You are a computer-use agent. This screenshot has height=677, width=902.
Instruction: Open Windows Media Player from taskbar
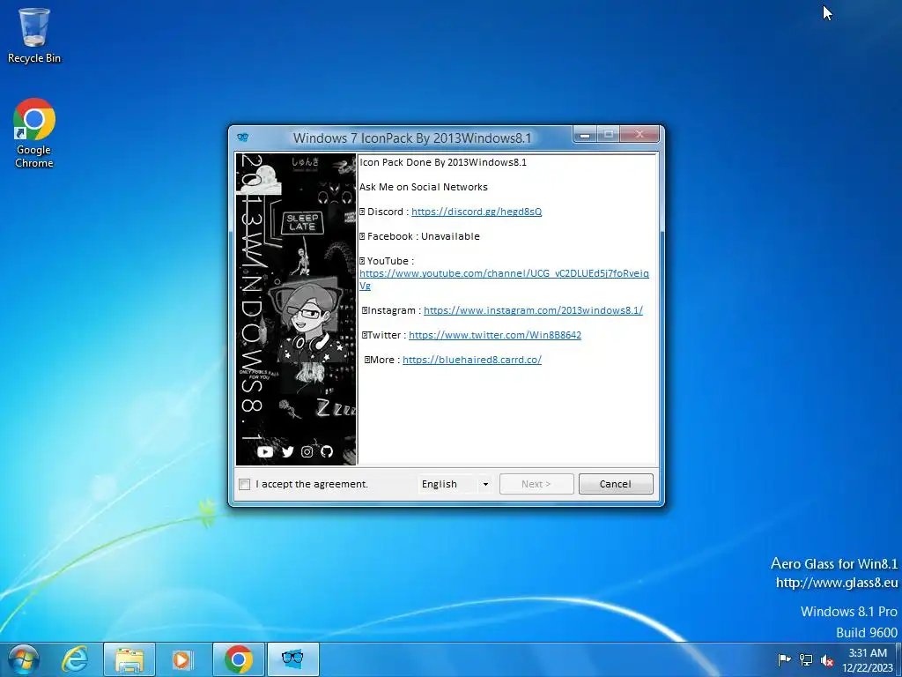[x=182, y=659]
